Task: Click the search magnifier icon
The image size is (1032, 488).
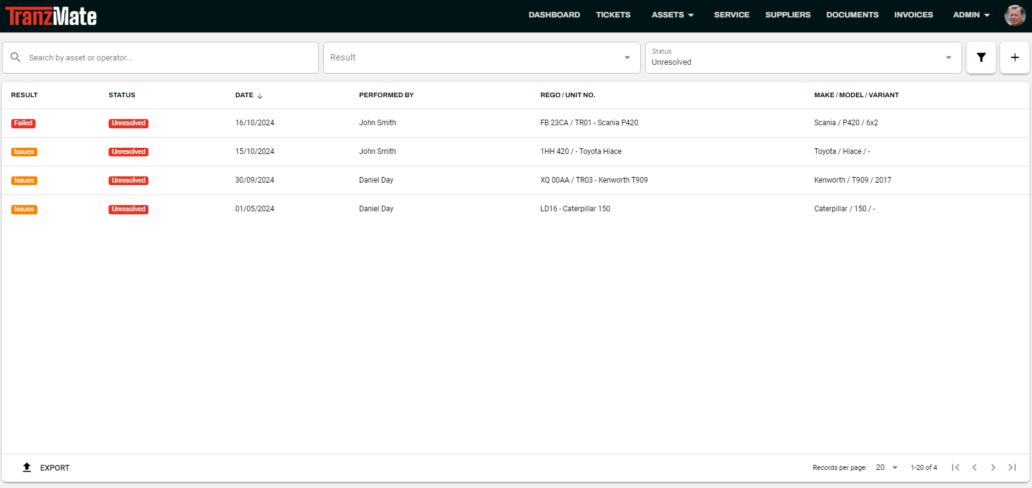Action: (16, 57)
